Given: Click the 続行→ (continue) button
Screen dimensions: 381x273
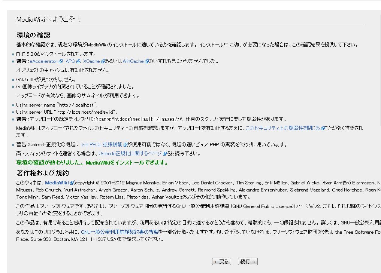Looking at the screenshot, I should (248, 261).
